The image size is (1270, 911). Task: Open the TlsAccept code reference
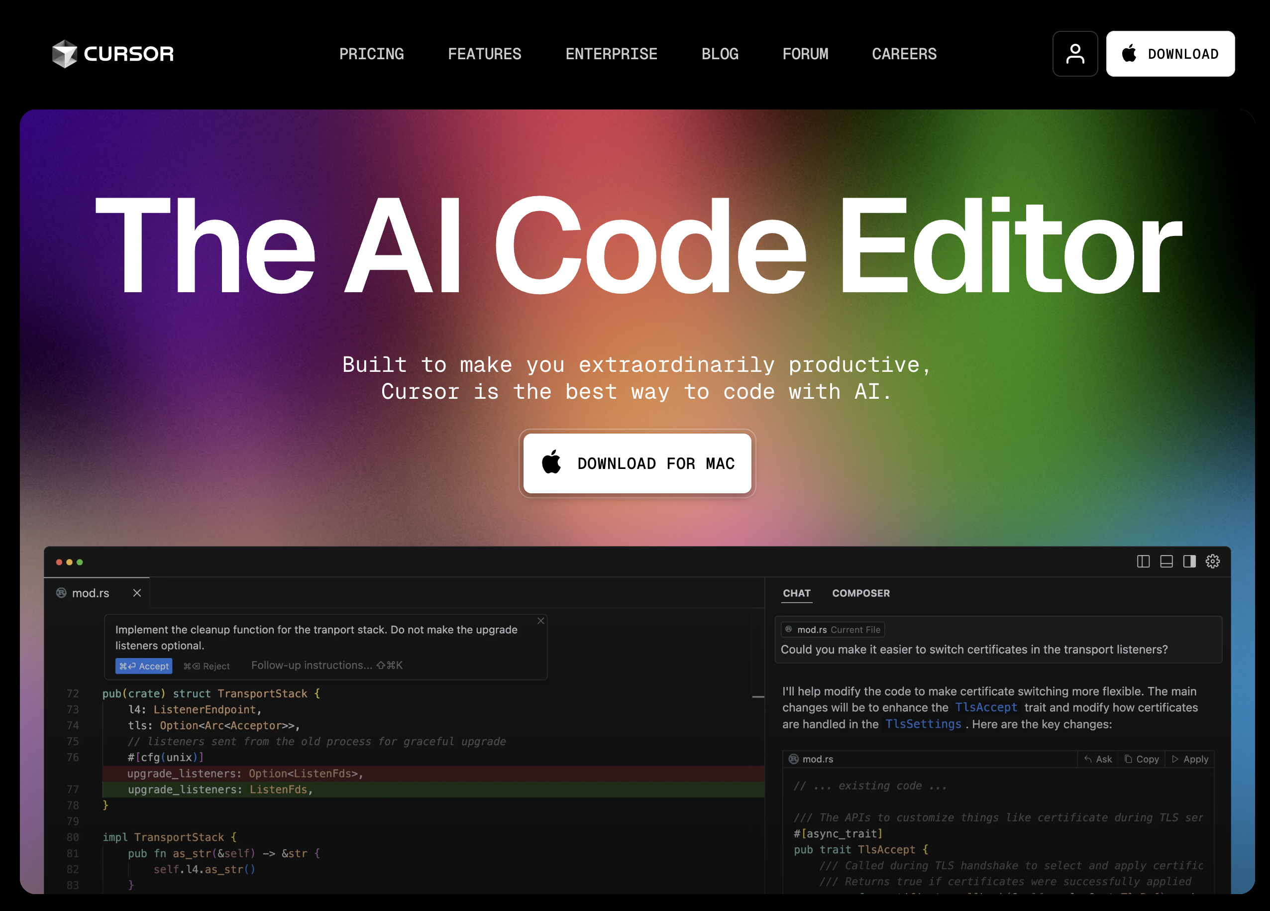[986, 707]
